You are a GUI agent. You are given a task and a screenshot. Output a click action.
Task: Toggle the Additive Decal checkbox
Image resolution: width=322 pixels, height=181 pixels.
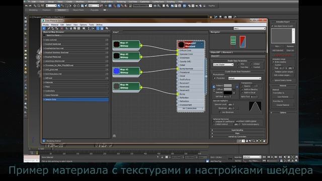[x=242, y=93]
